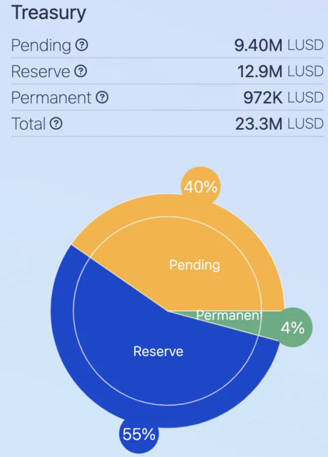
Task: Click the 55% blue percentage bubble
Action: pos(139,434)
